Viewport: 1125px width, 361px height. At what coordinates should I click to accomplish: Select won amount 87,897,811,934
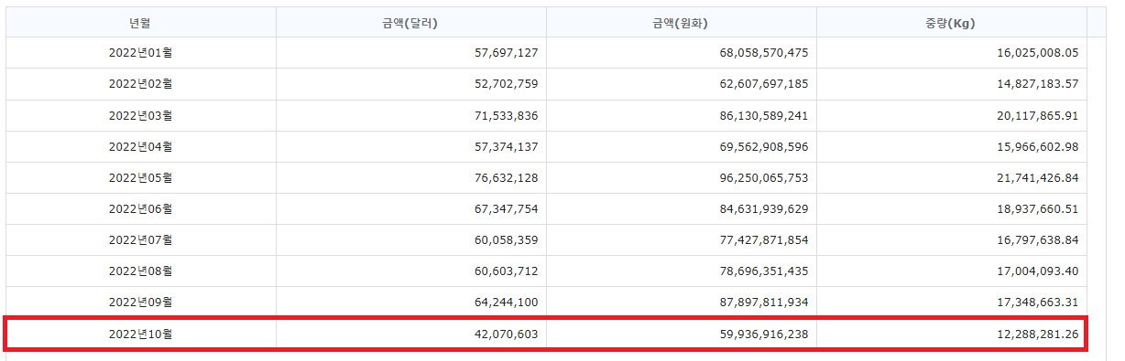[764, 302]
